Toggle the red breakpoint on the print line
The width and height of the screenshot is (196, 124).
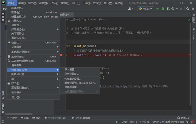61,55
